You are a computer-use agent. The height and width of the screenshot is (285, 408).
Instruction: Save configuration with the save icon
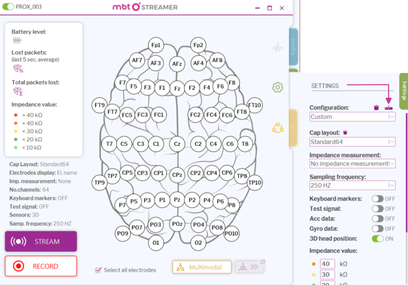click(x=388, y=107)
